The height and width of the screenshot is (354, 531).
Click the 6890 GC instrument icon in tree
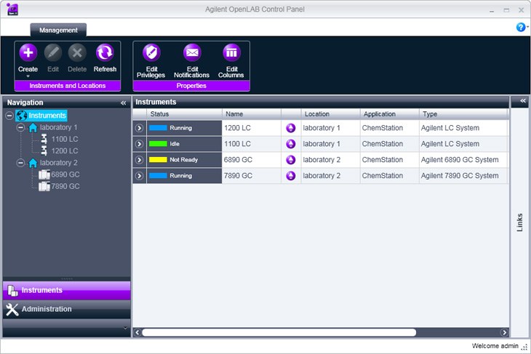coord(44,174)
